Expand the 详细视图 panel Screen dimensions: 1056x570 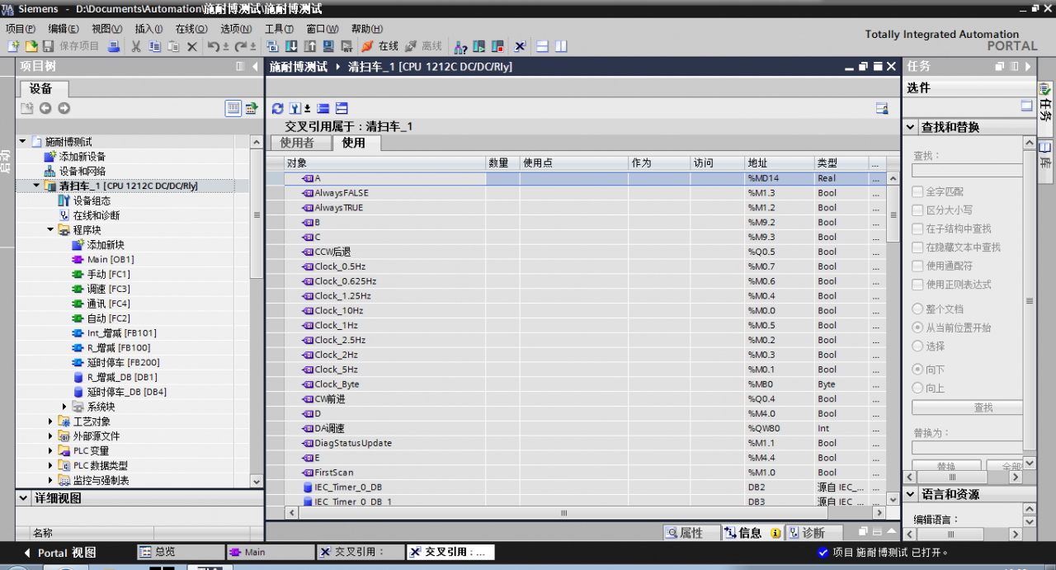24,499
